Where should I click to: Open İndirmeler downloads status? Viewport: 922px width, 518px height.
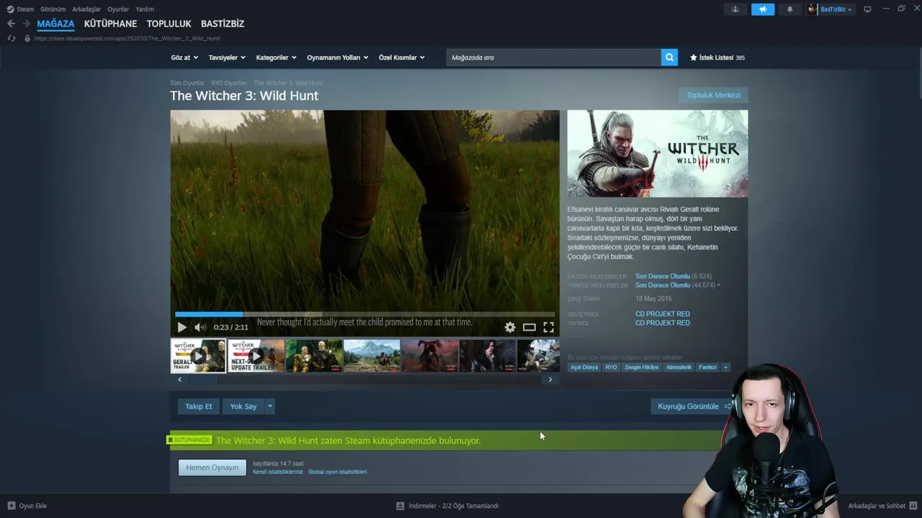(x=447, y=506)
